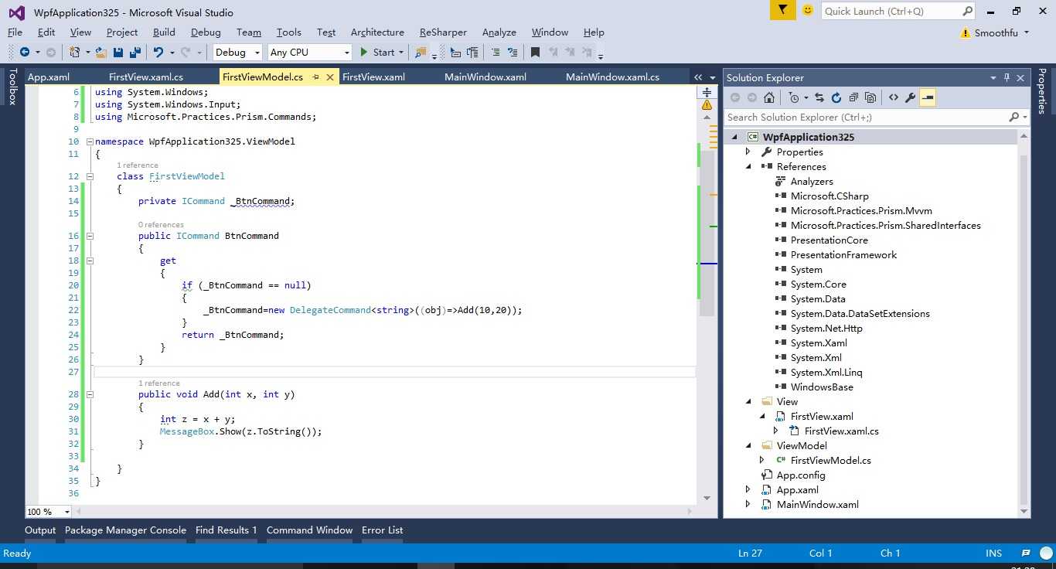
Task: Click the Navigate Backward toolbar button
Action: [x=25, y=53]
